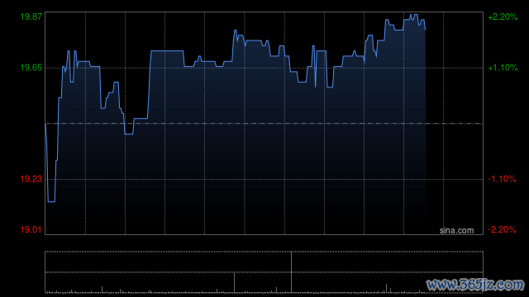
Task: Click the 19.01 price axis label
Action: [31, 229]
